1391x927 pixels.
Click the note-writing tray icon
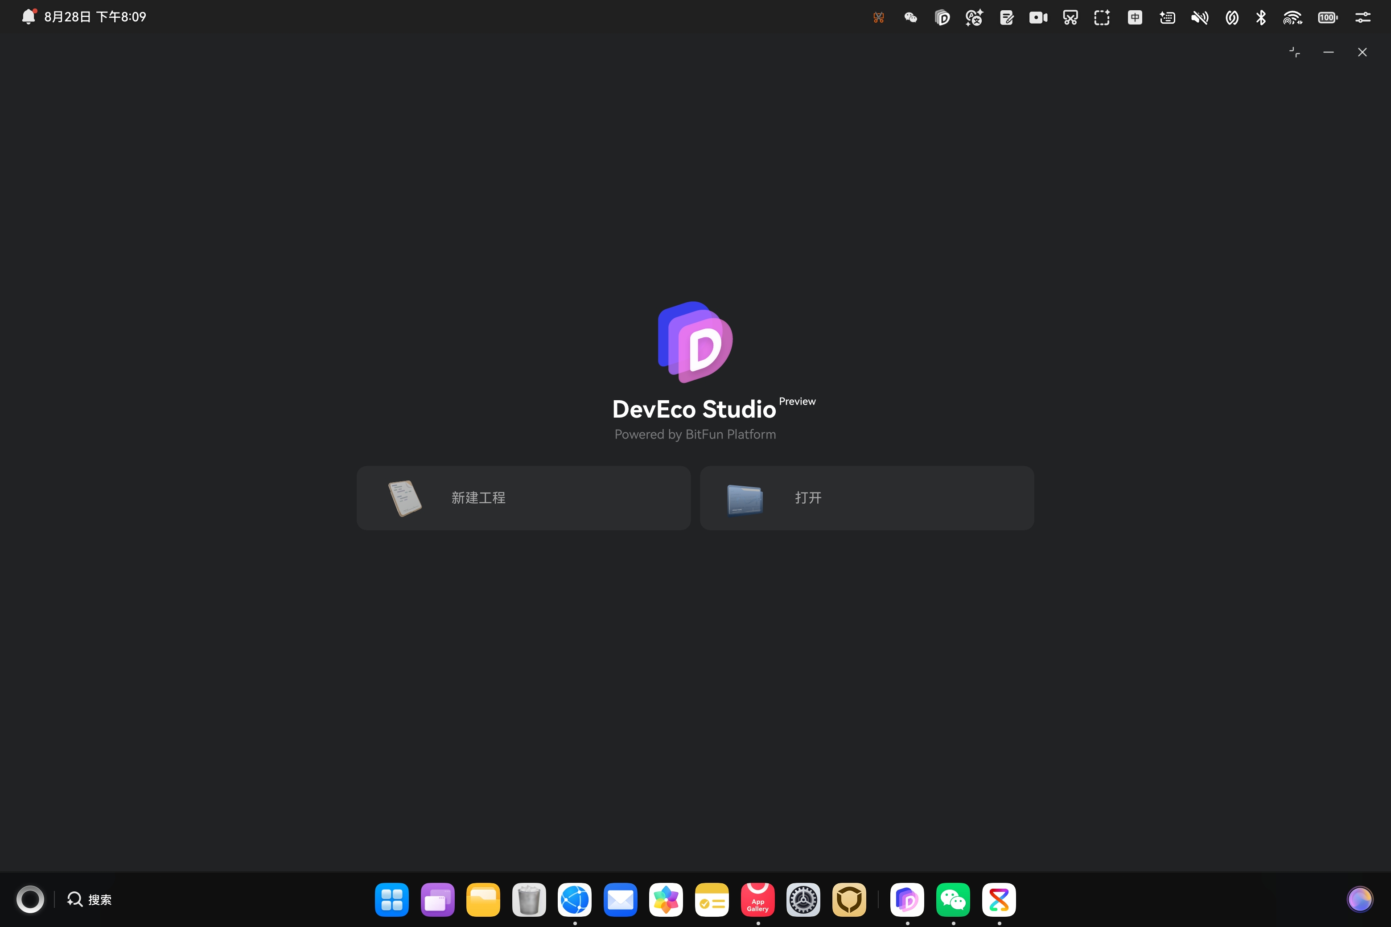pyautogui.click(x=1007, y=18)
